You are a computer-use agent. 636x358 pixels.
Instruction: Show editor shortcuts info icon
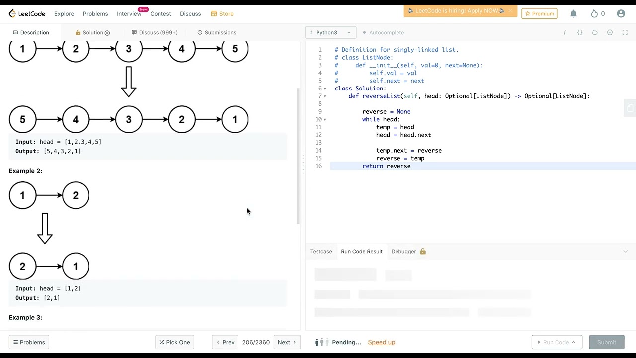[564, 33]
